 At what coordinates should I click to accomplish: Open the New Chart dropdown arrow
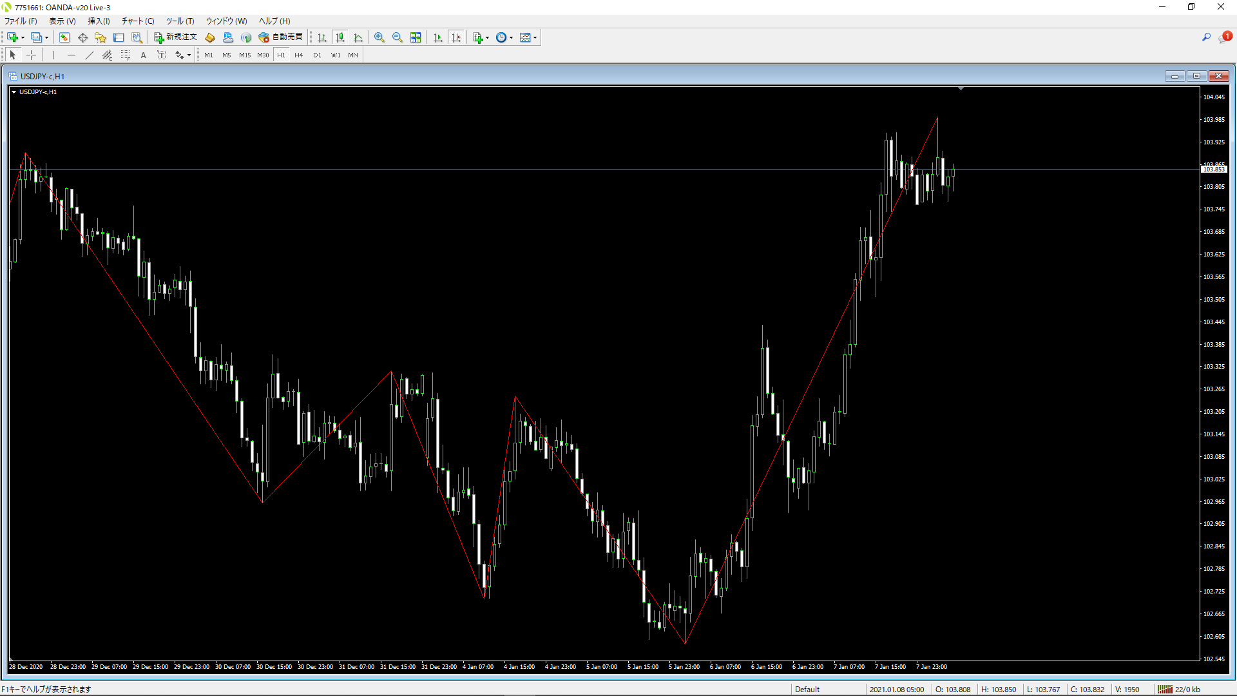tap(23, 37)
